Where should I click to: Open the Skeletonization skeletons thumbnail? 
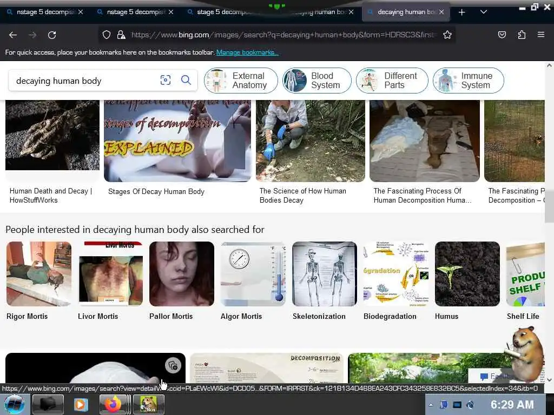[325, 274]
